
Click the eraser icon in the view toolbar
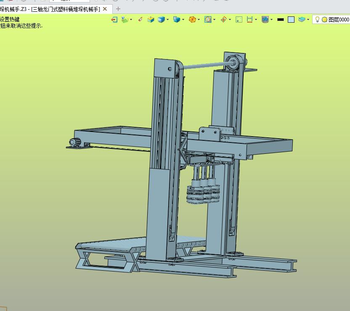[141, 19]
